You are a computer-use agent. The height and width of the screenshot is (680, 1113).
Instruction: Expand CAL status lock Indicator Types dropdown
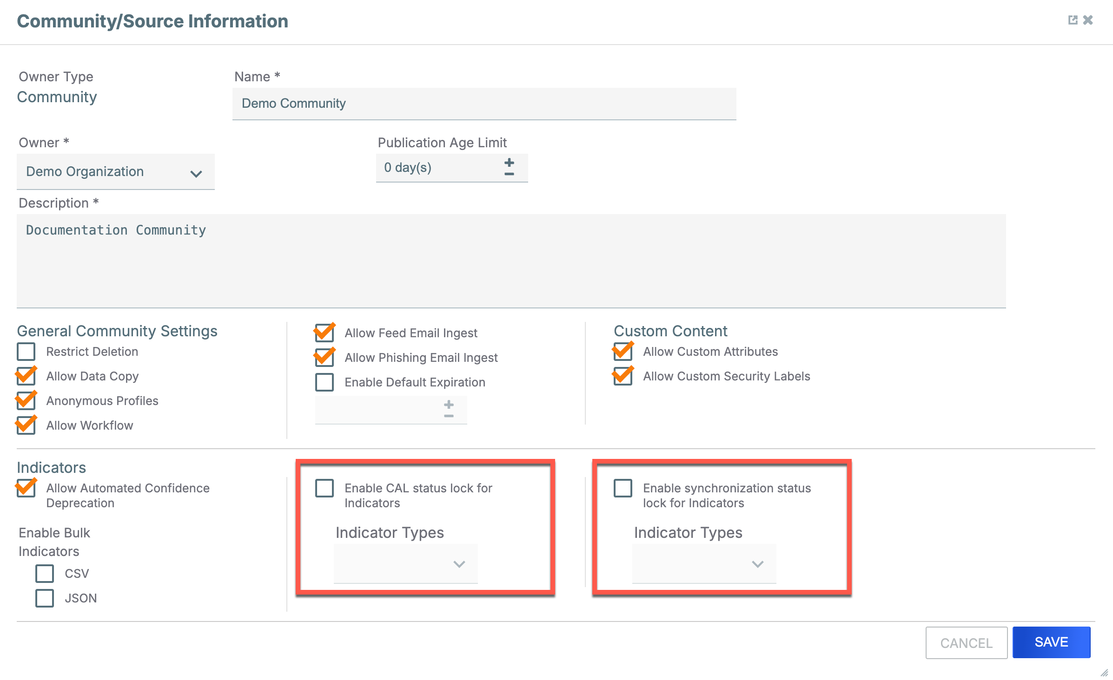coord(405,564)
